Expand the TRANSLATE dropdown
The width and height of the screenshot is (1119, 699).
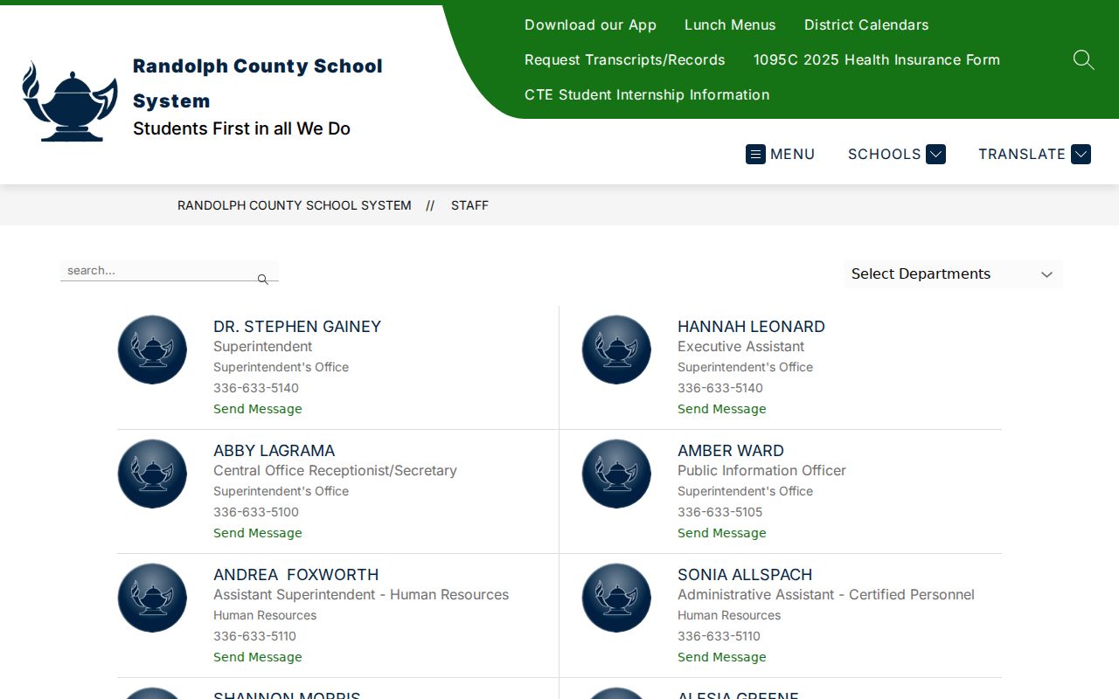[x=1034, y=154]
